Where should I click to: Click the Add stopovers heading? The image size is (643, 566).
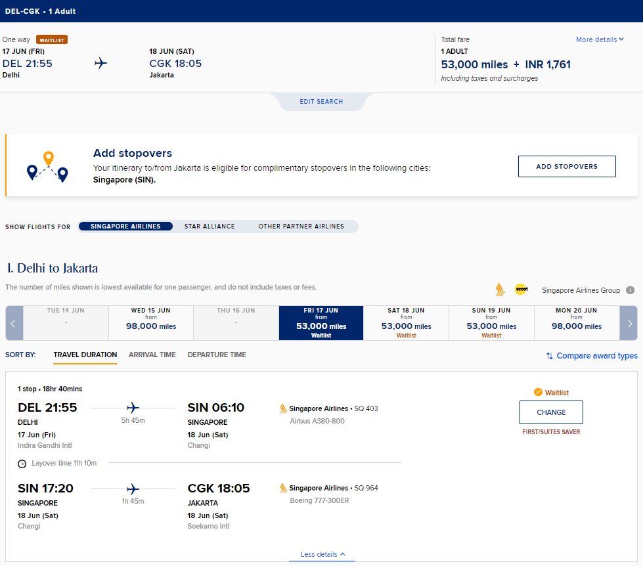pyautogui.click(x=133, y=153)
